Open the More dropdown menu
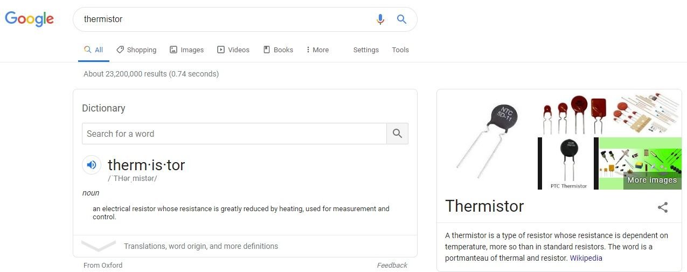Viewport: 687px width, 272px height. coord(317,50)
